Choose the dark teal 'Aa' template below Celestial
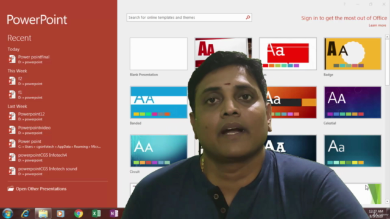390x219 pixels. coord(352,151)
